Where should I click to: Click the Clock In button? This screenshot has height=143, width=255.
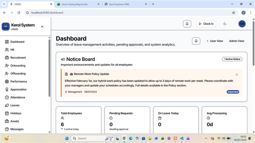(206, 24)
